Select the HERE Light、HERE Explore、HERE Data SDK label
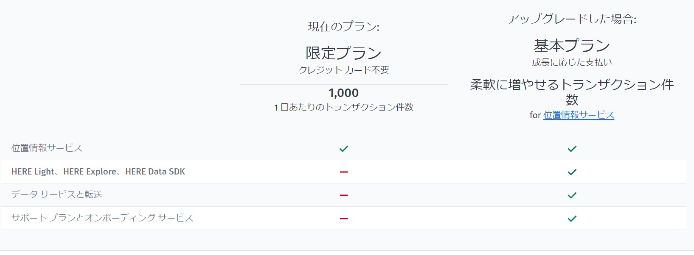Screen dimensions: 694x255 point(98,172)
